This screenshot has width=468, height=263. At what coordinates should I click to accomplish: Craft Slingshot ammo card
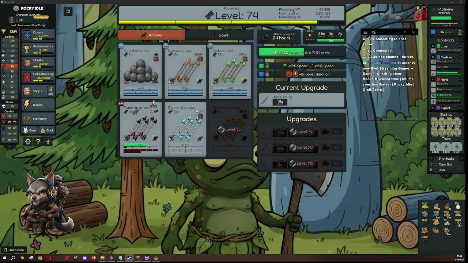tap(141, 71)
